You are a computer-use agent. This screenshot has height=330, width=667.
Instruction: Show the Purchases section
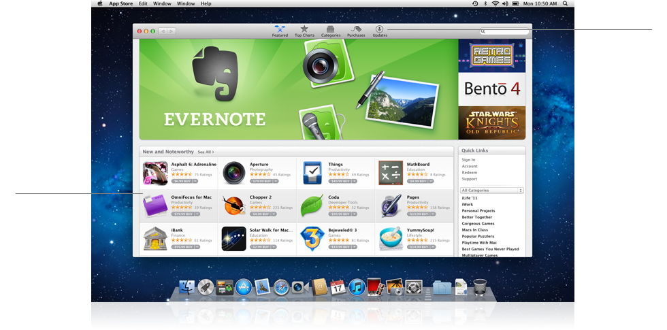(x=355, y=31)
